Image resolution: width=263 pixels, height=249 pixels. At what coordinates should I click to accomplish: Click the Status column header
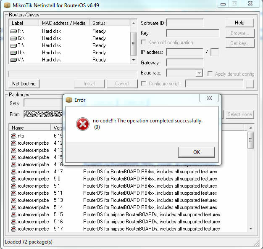(x=109, y=23)
